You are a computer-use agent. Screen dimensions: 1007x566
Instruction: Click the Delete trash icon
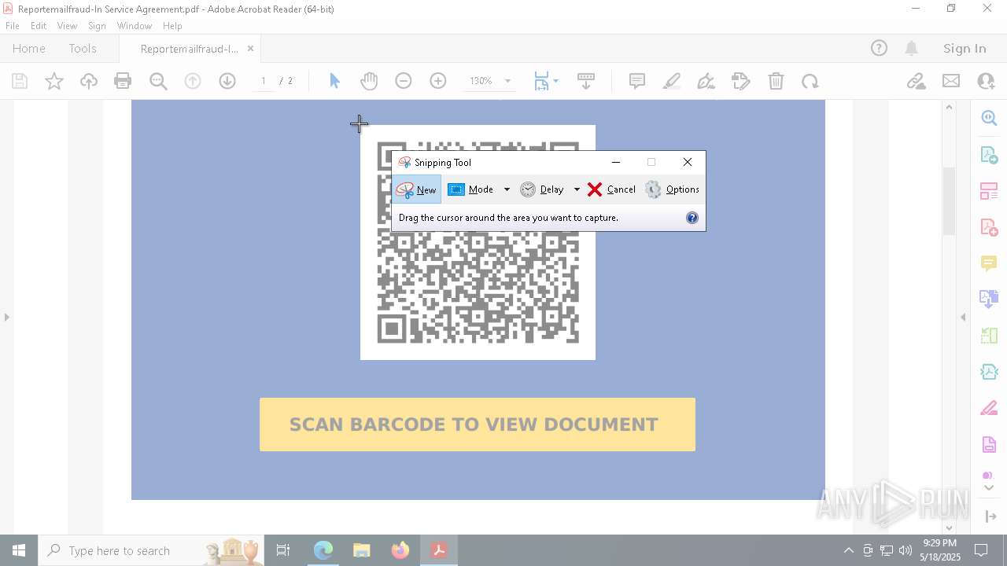point(776,81)
